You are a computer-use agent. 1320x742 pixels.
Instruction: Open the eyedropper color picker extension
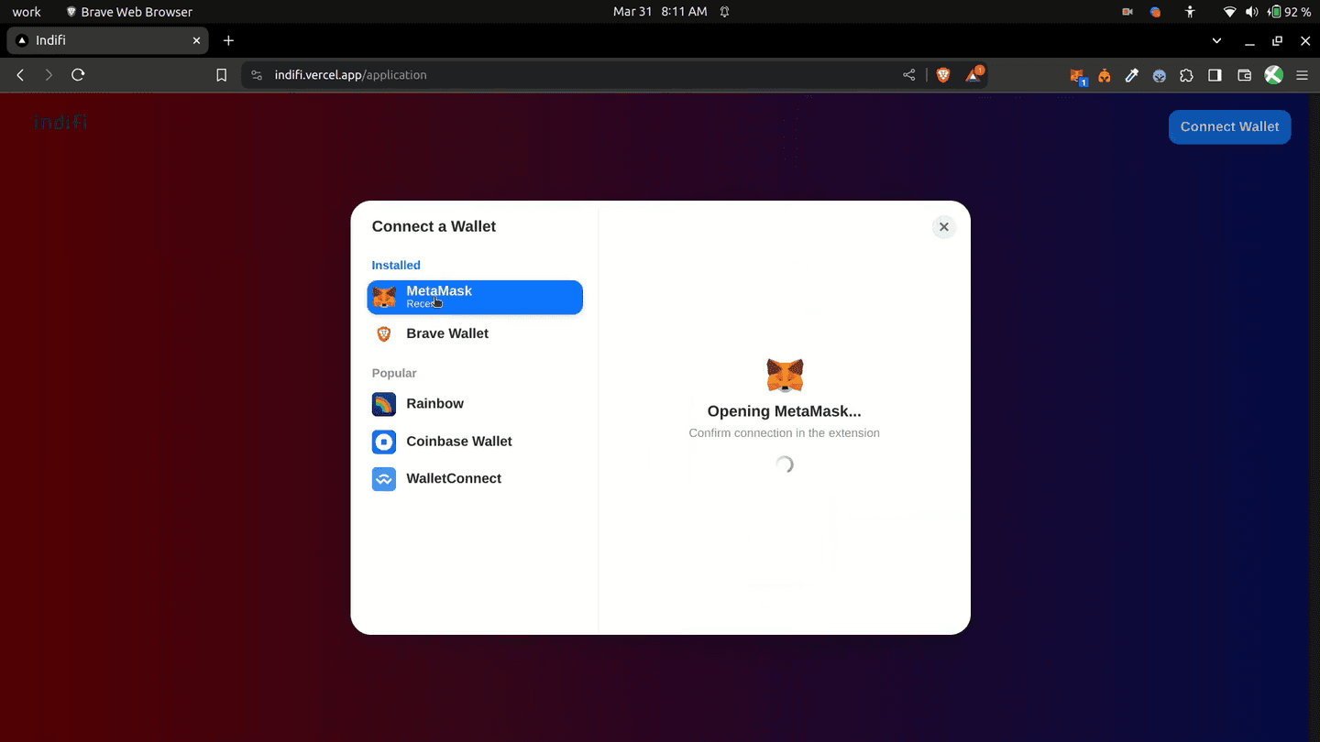[1132, 76]
